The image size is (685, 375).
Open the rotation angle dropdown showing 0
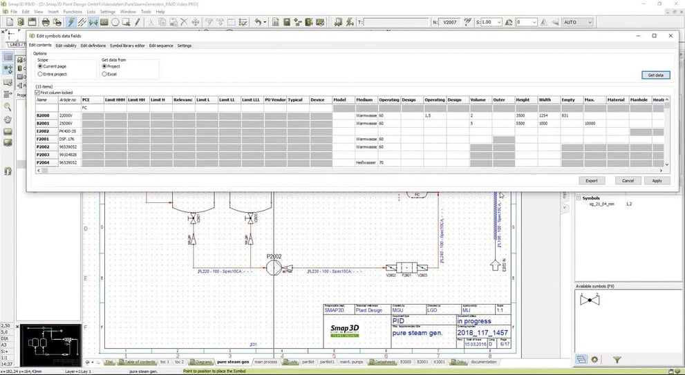click(x=534, y=22)
